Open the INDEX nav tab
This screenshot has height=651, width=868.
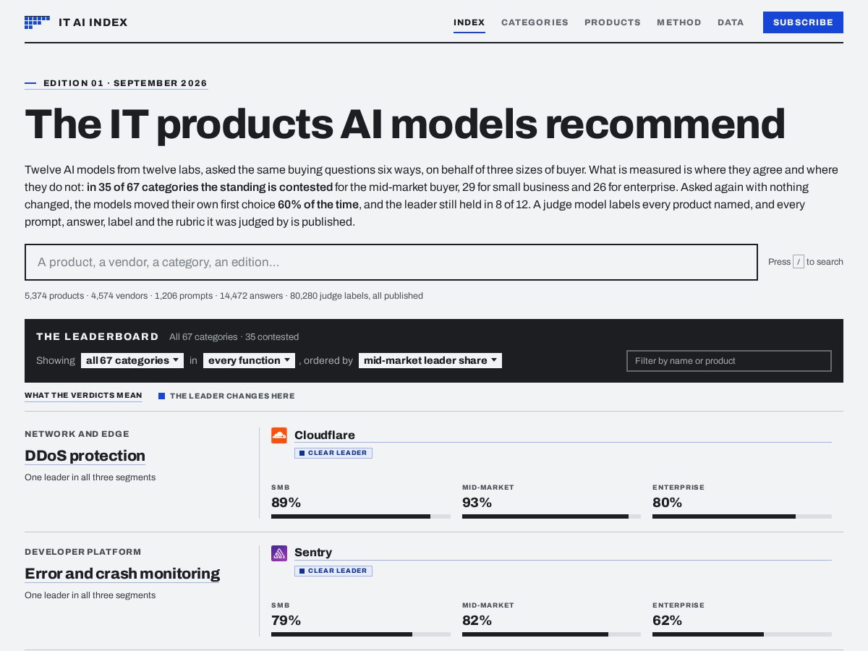(x=469, y=22)
